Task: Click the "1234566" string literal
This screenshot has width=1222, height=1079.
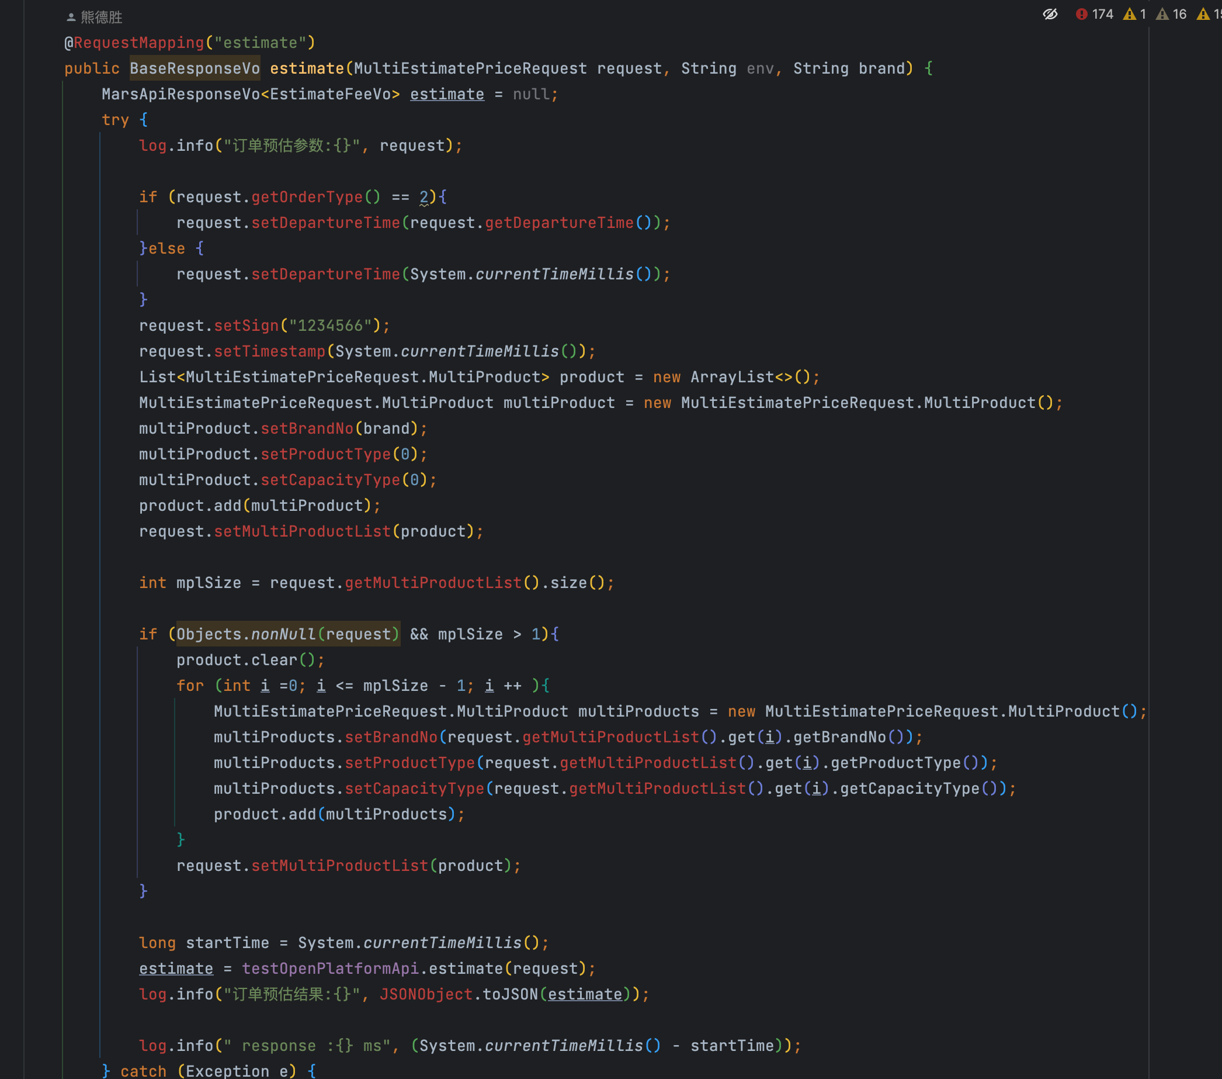Action: [331, 326]
